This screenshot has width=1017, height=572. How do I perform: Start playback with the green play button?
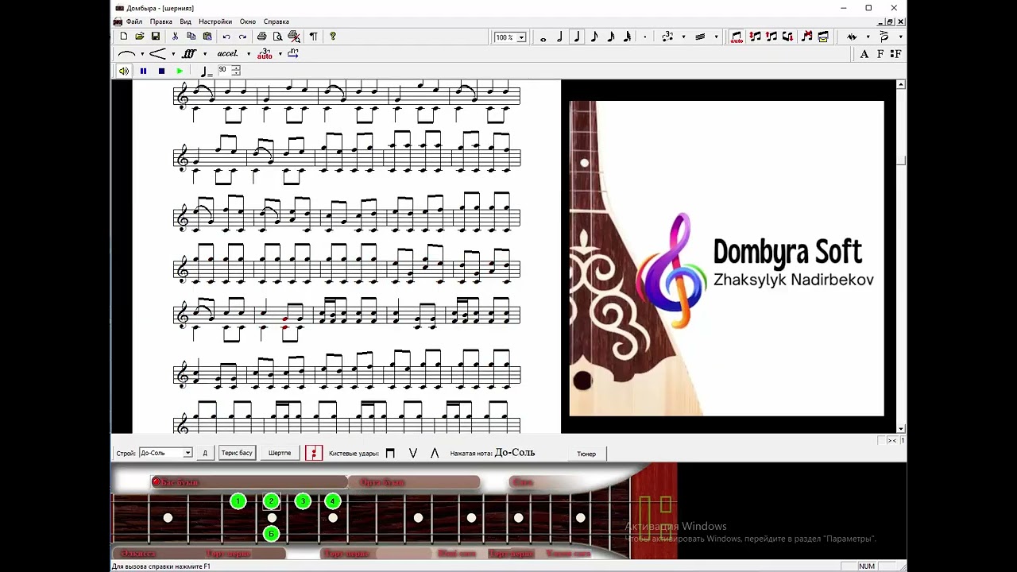[x=180, y=71]
